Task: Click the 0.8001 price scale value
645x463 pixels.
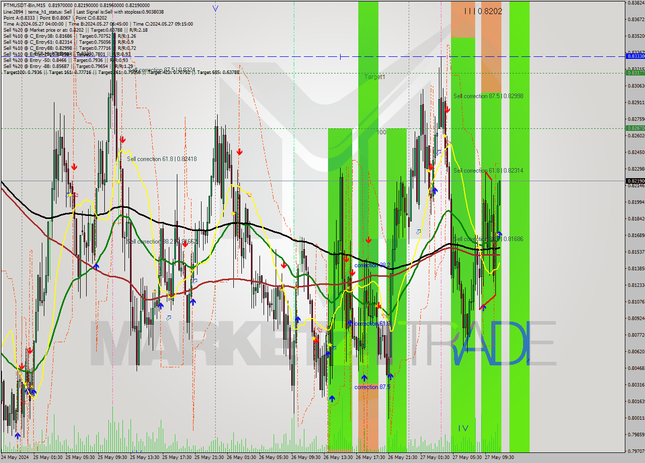Action: [x=636, y=418]
